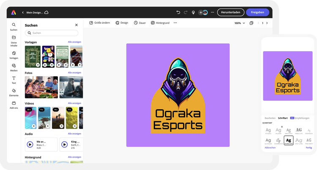Open the pages overview icon
This screenshot has height=170, width=317.
[251, 23]
